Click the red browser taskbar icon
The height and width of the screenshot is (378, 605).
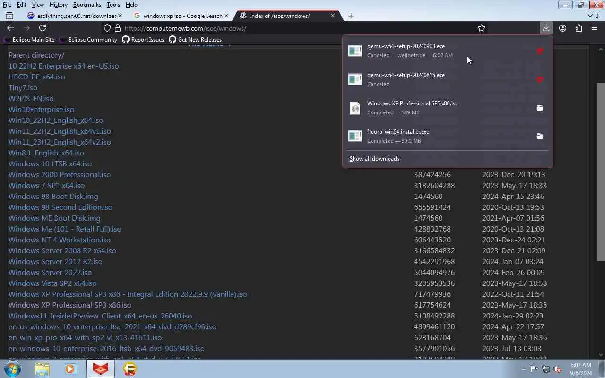[x=101, y=369]
